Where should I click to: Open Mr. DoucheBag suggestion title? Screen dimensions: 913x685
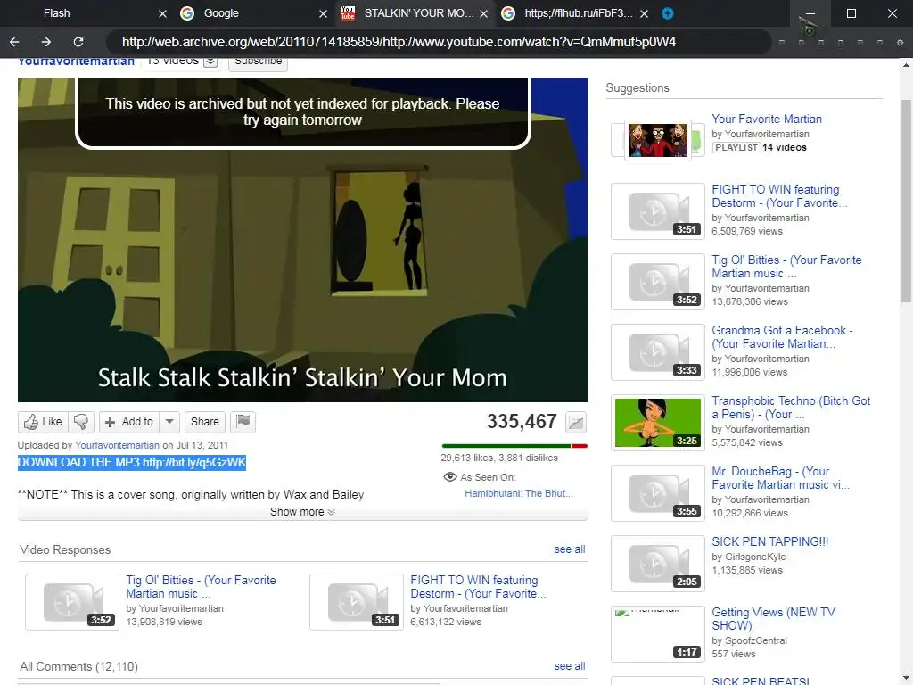coord(780,478)
